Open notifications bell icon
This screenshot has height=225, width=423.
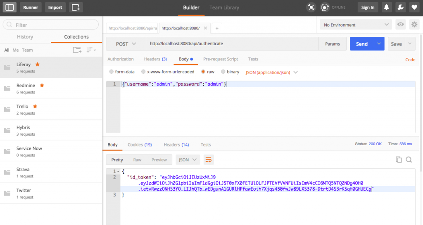[387, 7]
